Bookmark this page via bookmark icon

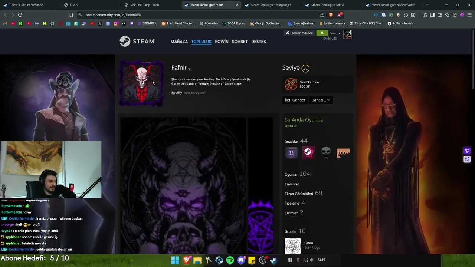tap(71, 15)
